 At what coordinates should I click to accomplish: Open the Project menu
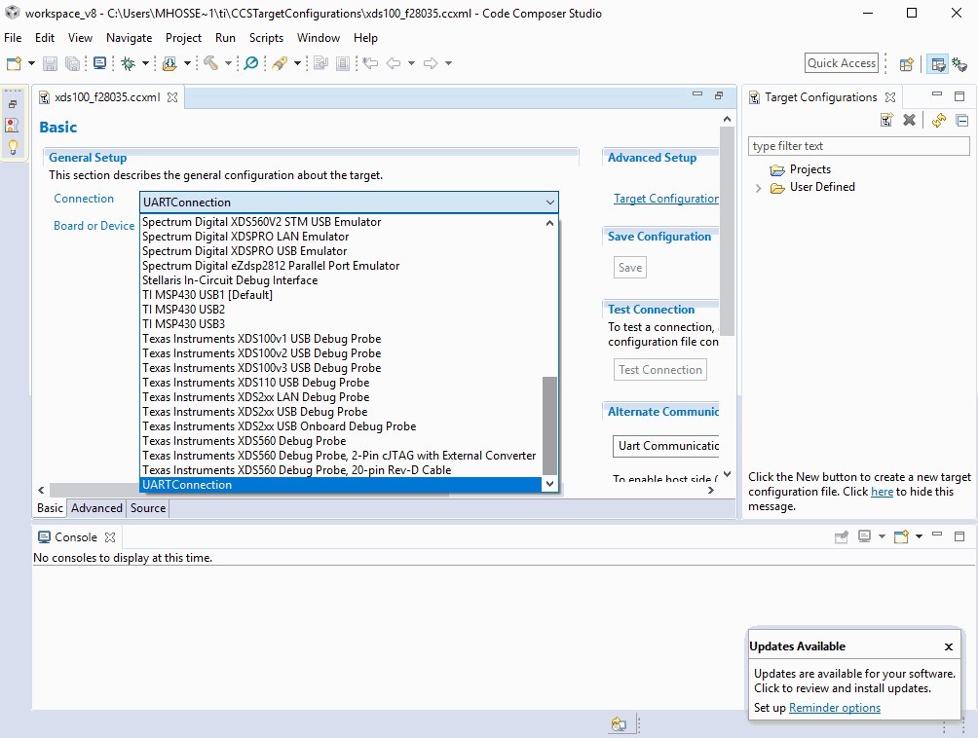(183, 38)
